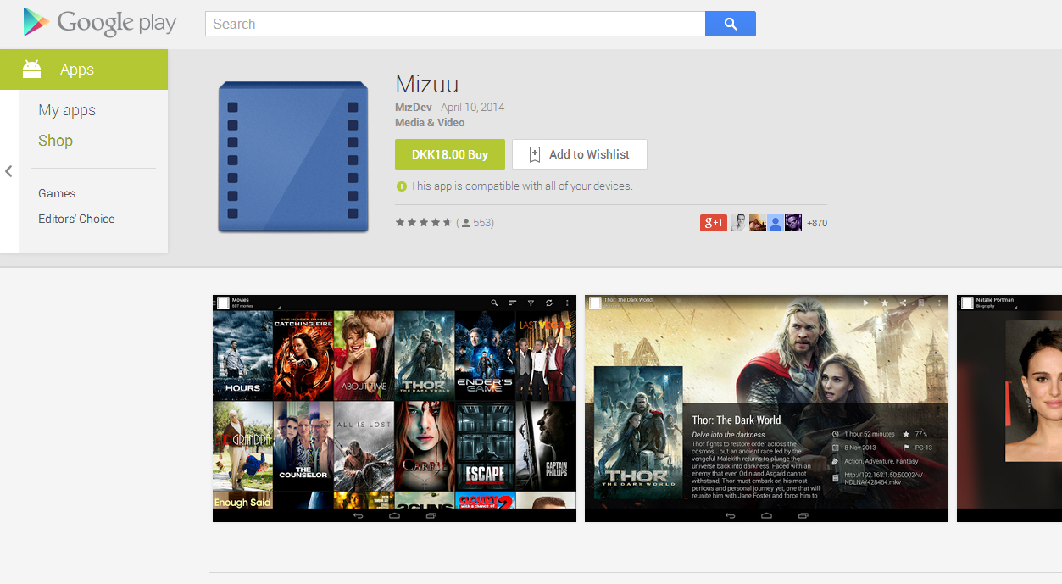Image resolution: width=1062 pixels, height=584 pixels.
Task: Select Shop in the sidebar
Action: click(55, 141)
